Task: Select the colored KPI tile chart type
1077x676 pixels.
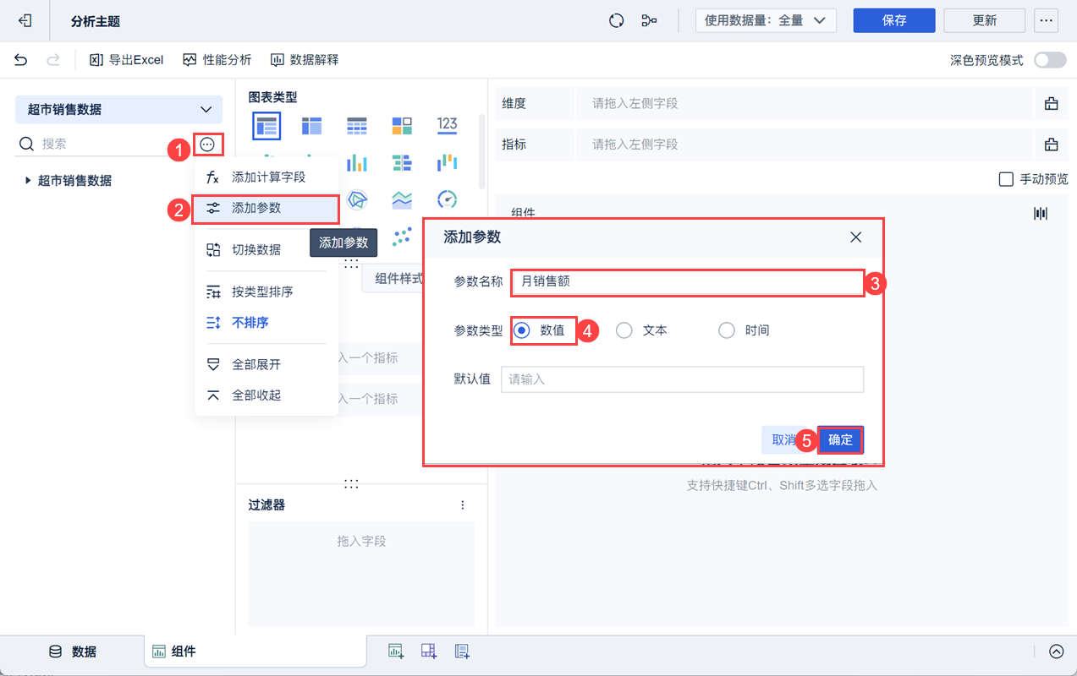Action: (x=402, y=126)
